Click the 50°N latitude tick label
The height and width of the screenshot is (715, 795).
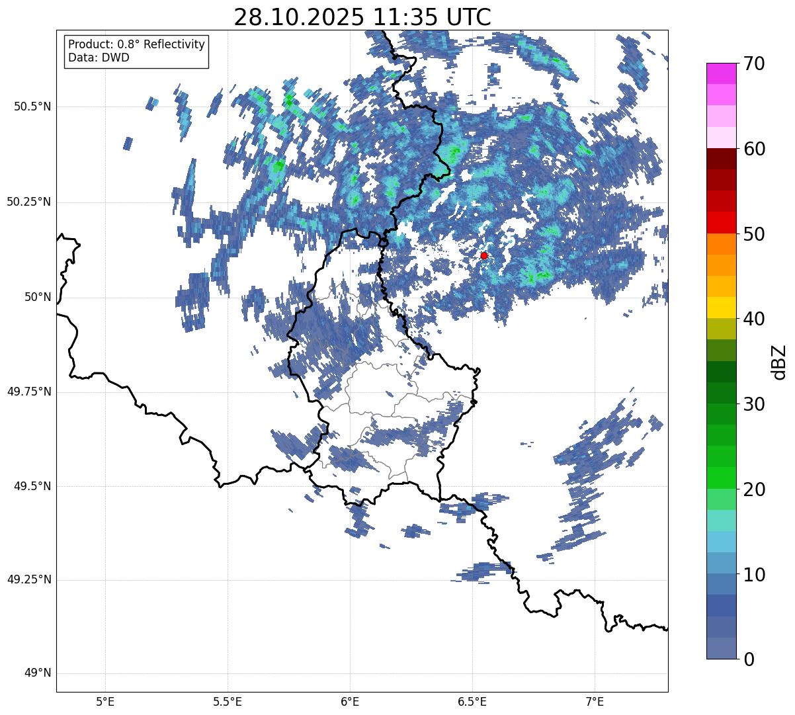click(x=38, y=297)
